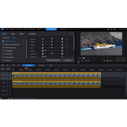Click the fullscreen preview icon
Image resolution: width=127 pixels, height=127 pixels.
click(x=120, y=61)
